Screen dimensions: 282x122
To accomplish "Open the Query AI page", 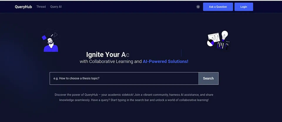I will (56, 7).
